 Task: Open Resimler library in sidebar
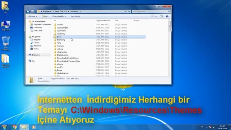coord(36,46)
